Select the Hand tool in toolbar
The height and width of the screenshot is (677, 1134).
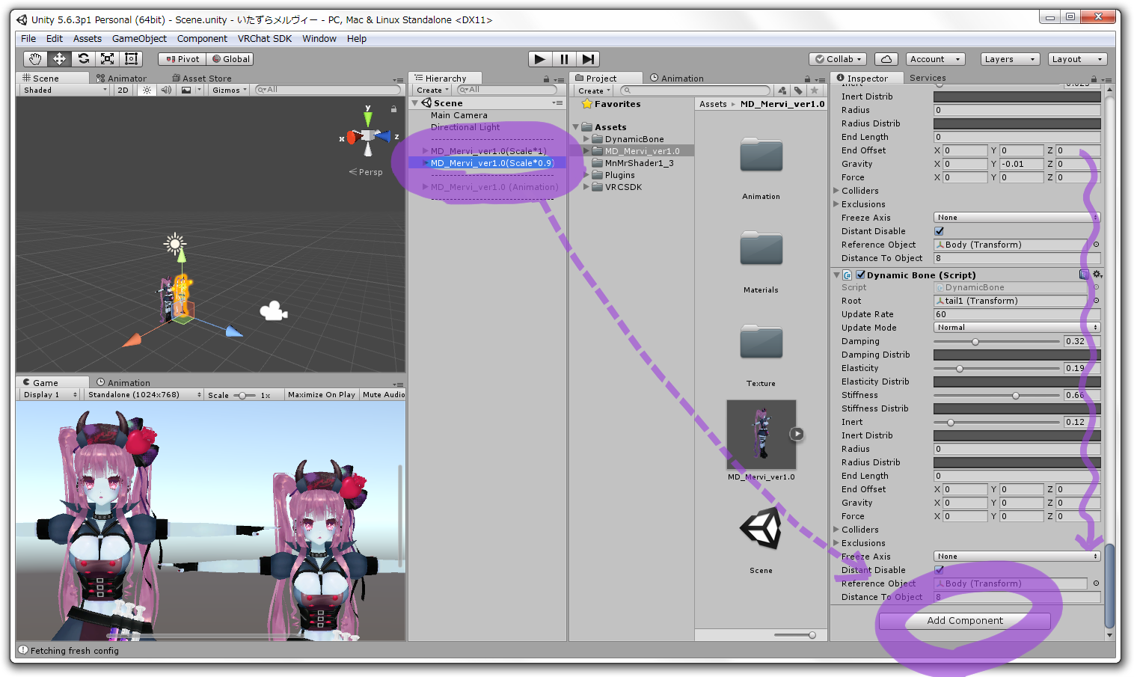click(34, 59)
